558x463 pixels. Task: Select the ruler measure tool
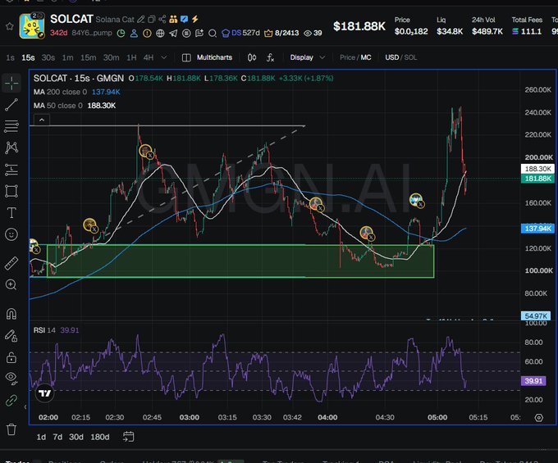[x=11, y=263]
